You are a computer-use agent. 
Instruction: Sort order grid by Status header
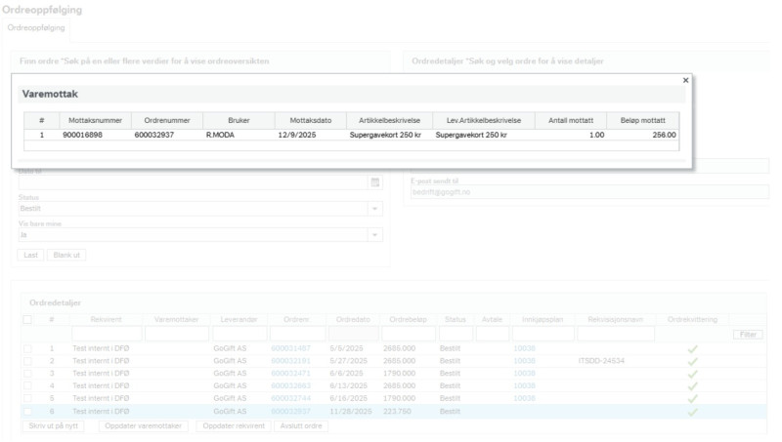tap(456, 320)
